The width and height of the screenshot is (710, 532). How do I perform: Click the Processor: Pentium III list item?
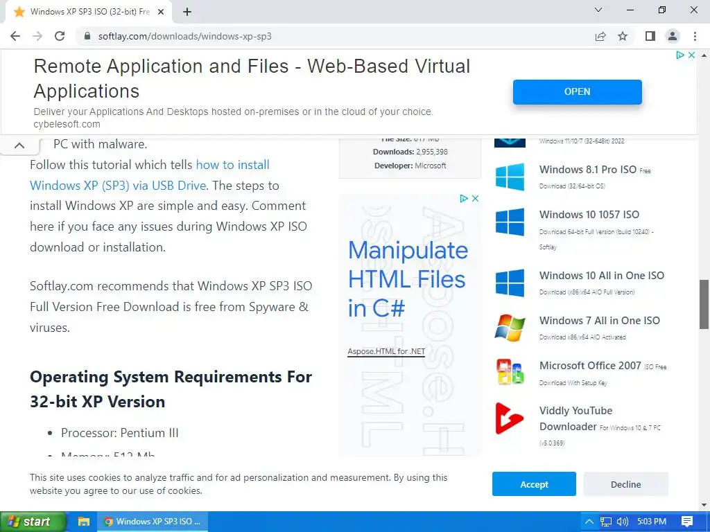(119, 433)
